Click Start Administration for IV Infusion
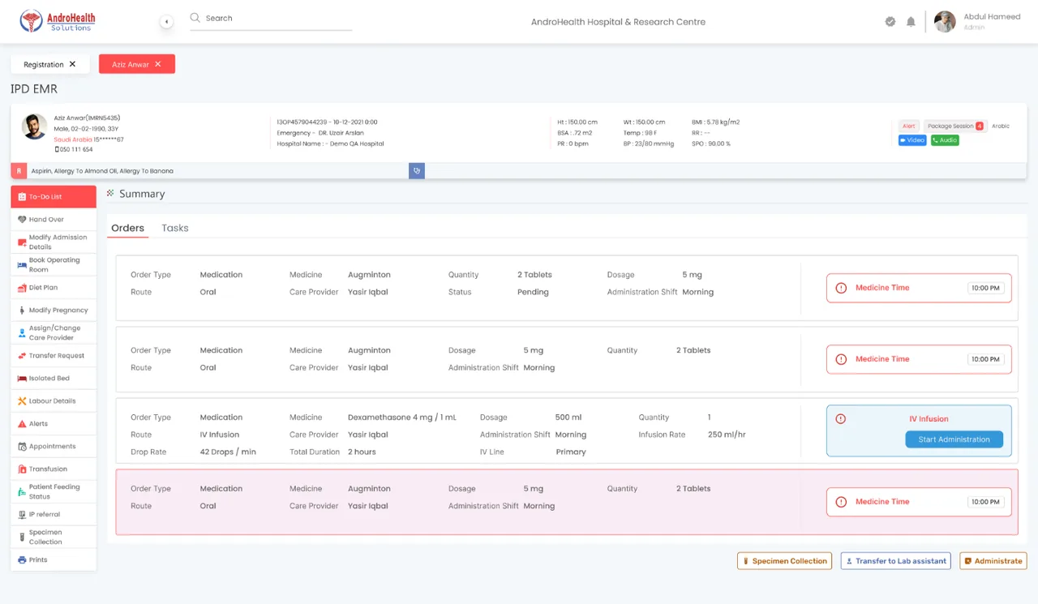The height and width of the screenshot is (604, 1038). coord(954,439)
